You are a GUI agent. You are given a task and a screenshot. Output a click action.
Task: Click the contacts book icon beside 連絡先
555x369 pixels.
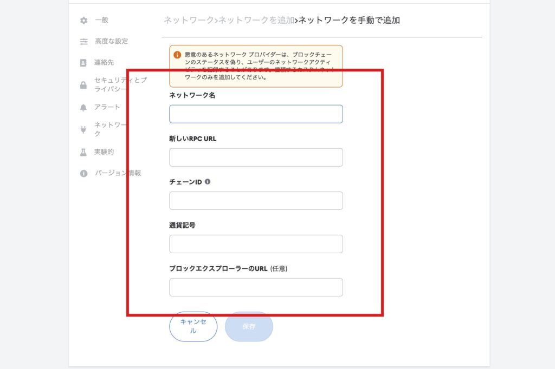(83, 63)
